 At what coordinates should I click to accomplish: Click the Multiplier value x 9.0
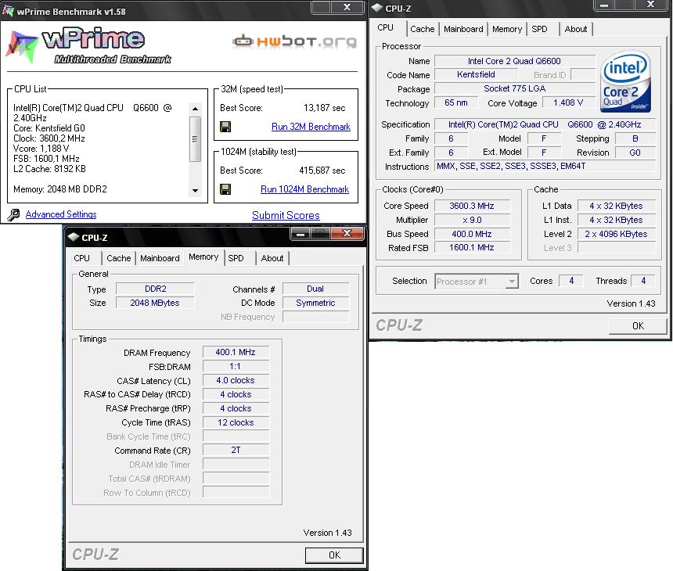coord(472,220)
